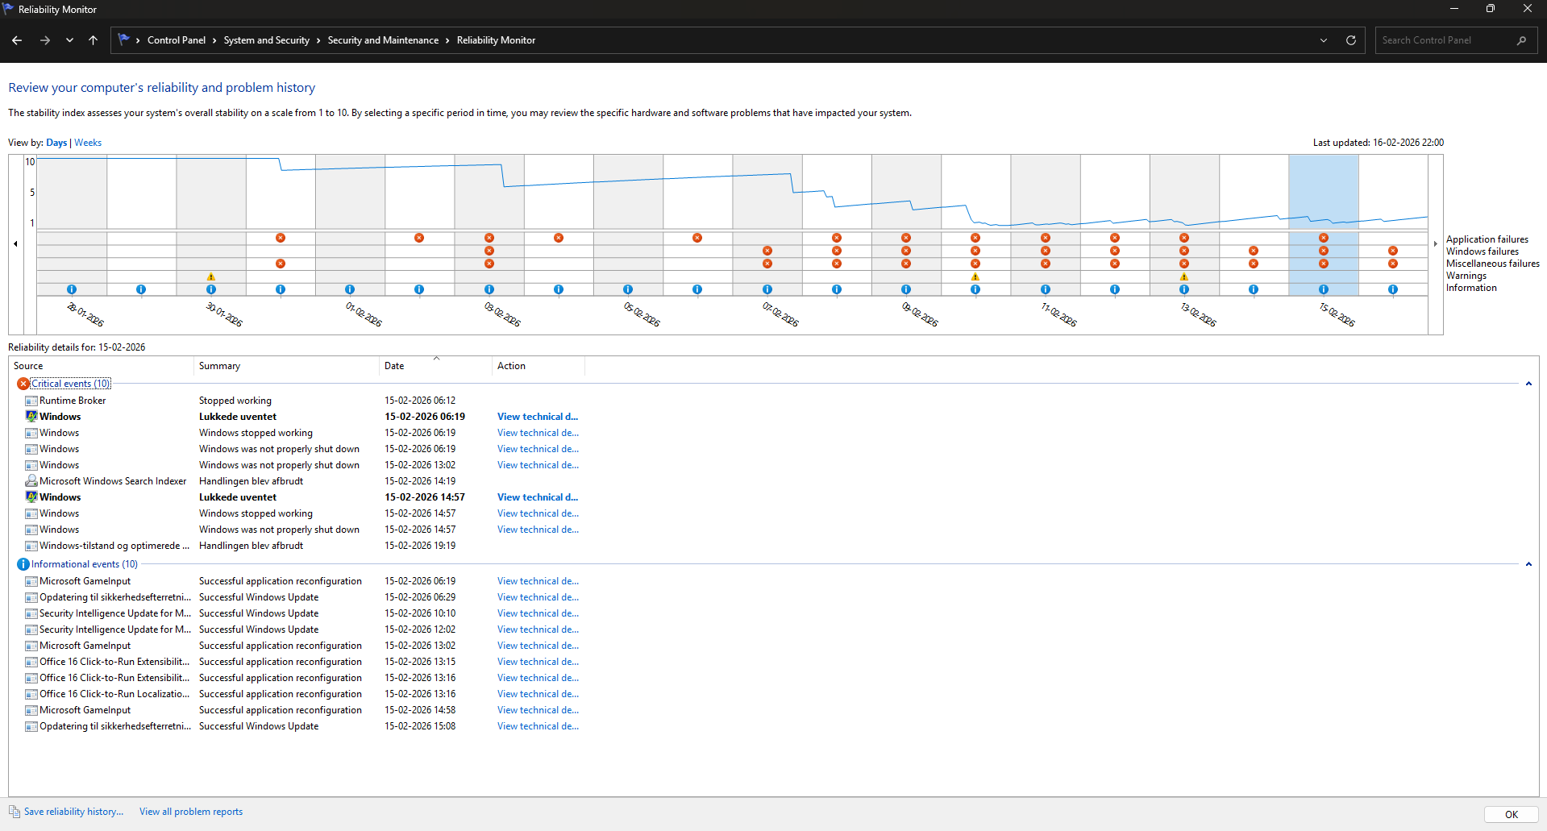Collapse Informational events using right chevron

point(1528,564)
